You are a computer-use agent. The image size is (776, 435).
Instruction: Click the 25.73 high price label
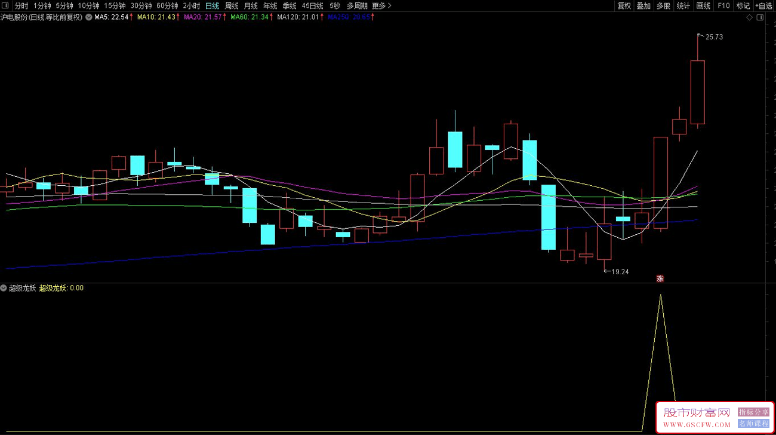point(714,37)
